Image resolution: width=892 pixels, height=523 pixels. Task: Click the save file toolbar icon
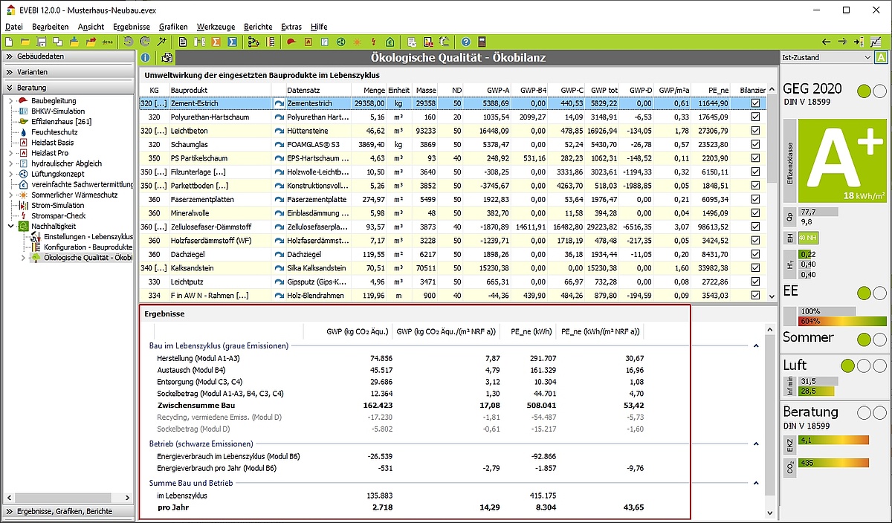tap(42, 42)
